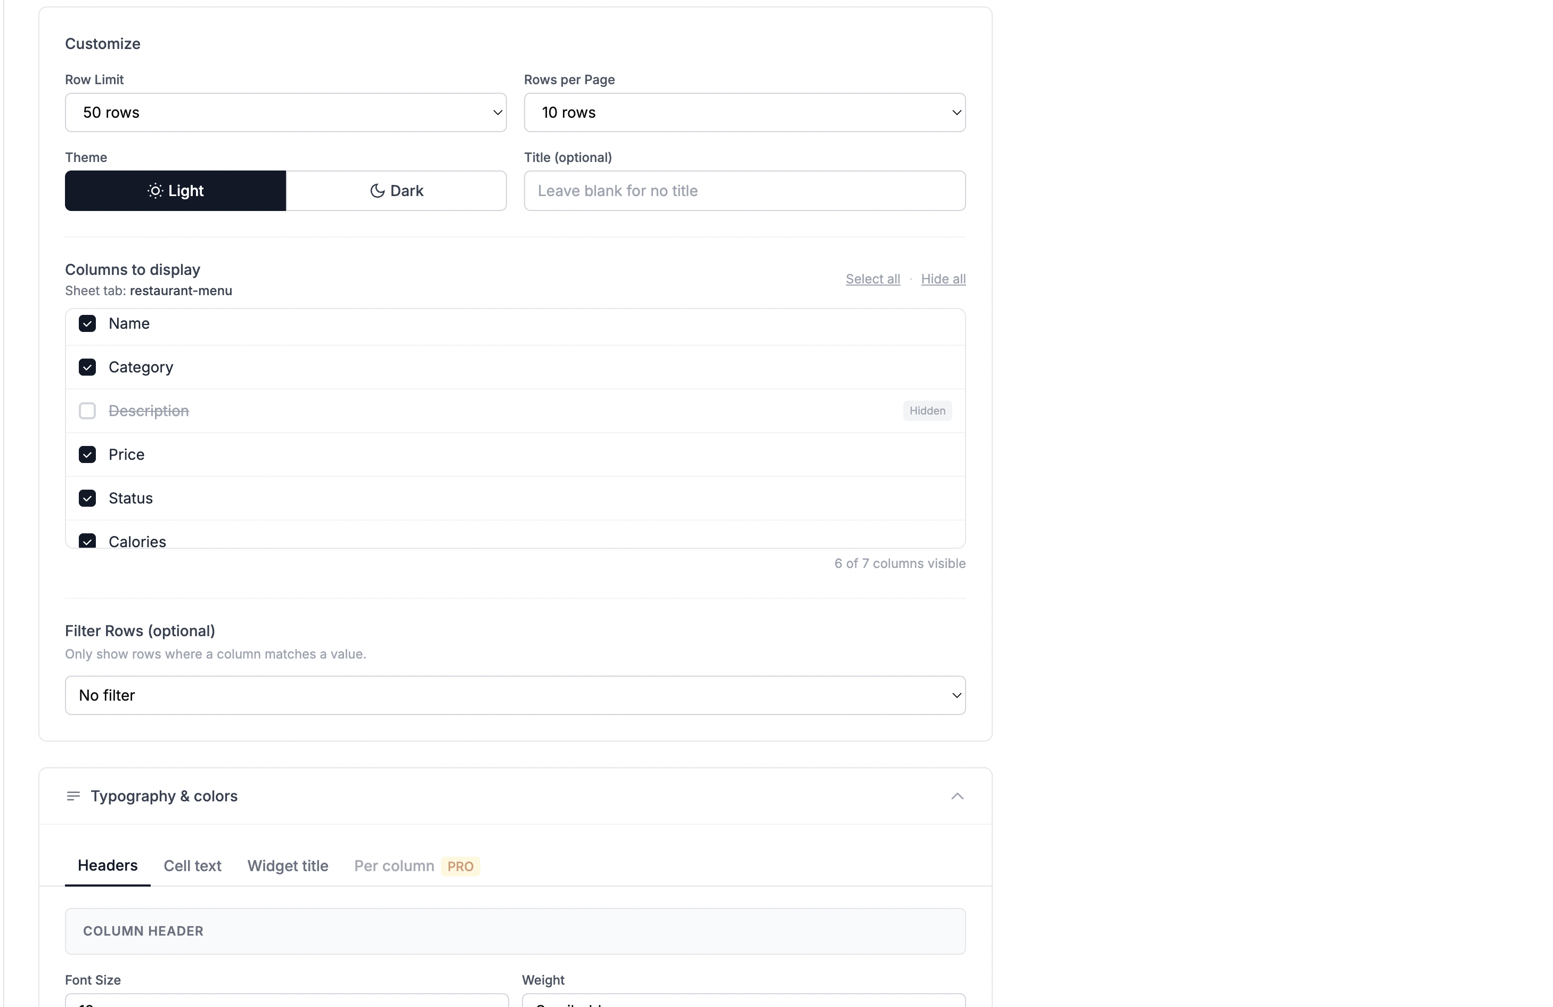Toggle the Status column checkbox

(87, 499)
